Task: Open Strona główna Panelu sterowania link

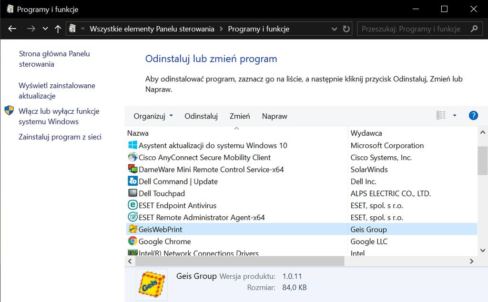Action: click(54, 59)
